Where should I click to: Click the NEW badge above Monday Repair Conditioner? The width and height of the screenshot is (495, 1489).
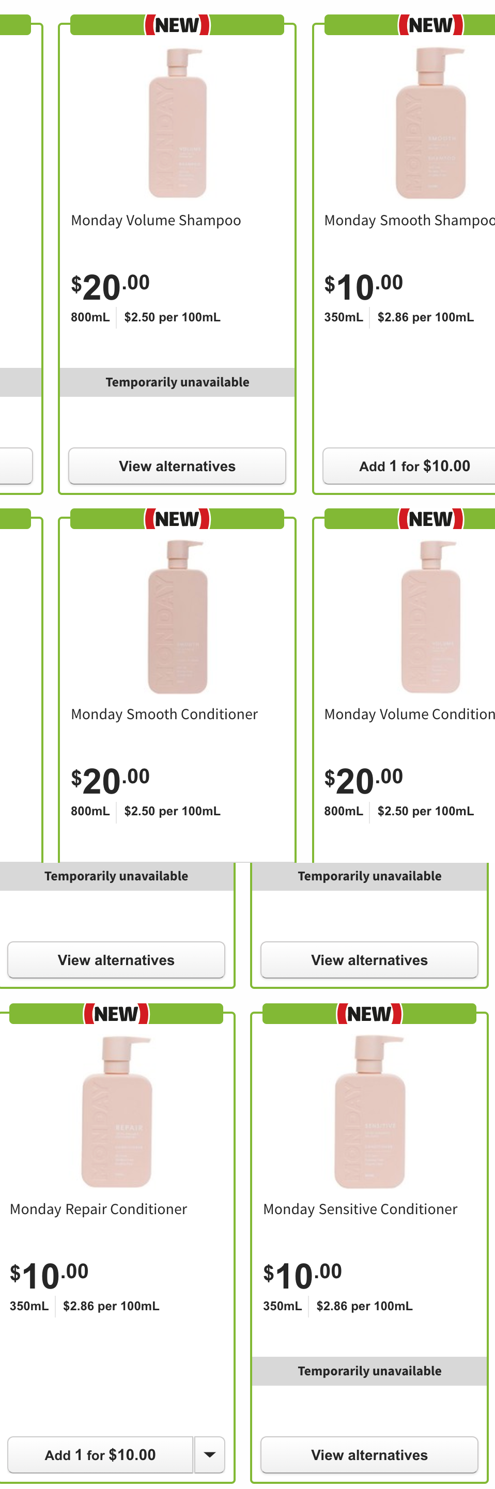point(116,1013)
